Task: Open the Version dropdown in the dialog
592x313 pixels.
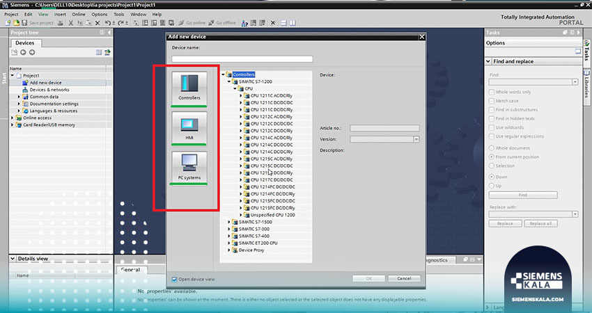Action: click(x=416, y=139)
